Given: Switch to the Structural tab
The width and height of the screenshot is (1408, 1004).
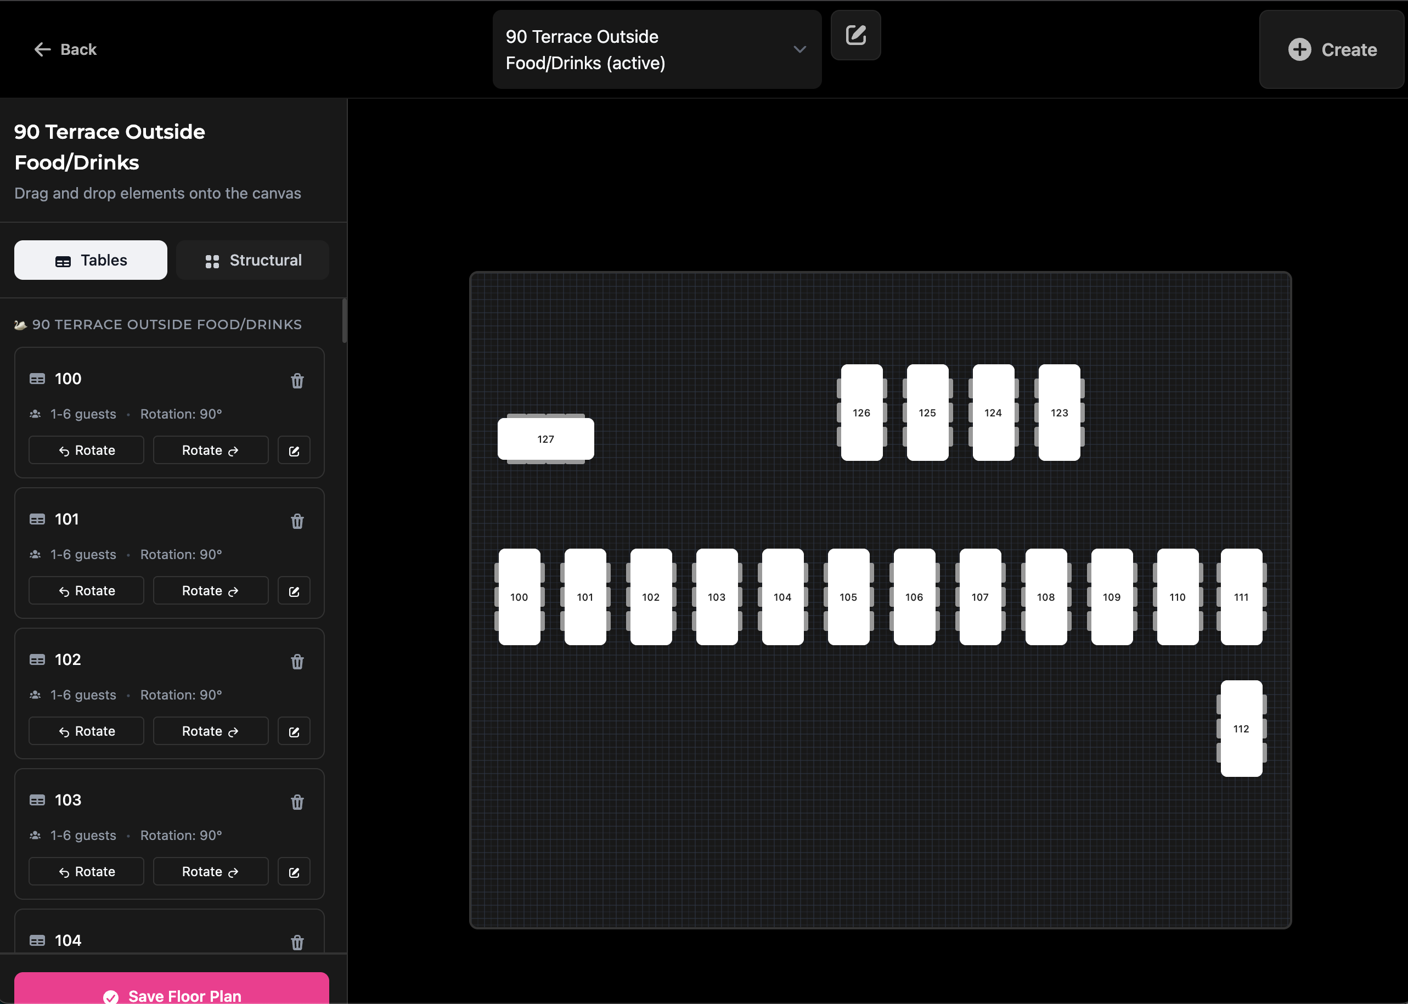Looking at the screenshot, I should (x=252, y=260).
